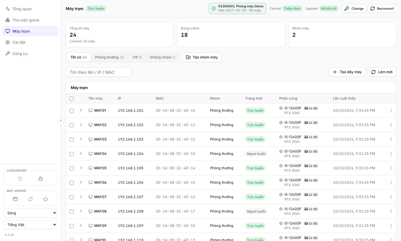Open the Tiếng Việt language dropdown

tap(31, 225)
